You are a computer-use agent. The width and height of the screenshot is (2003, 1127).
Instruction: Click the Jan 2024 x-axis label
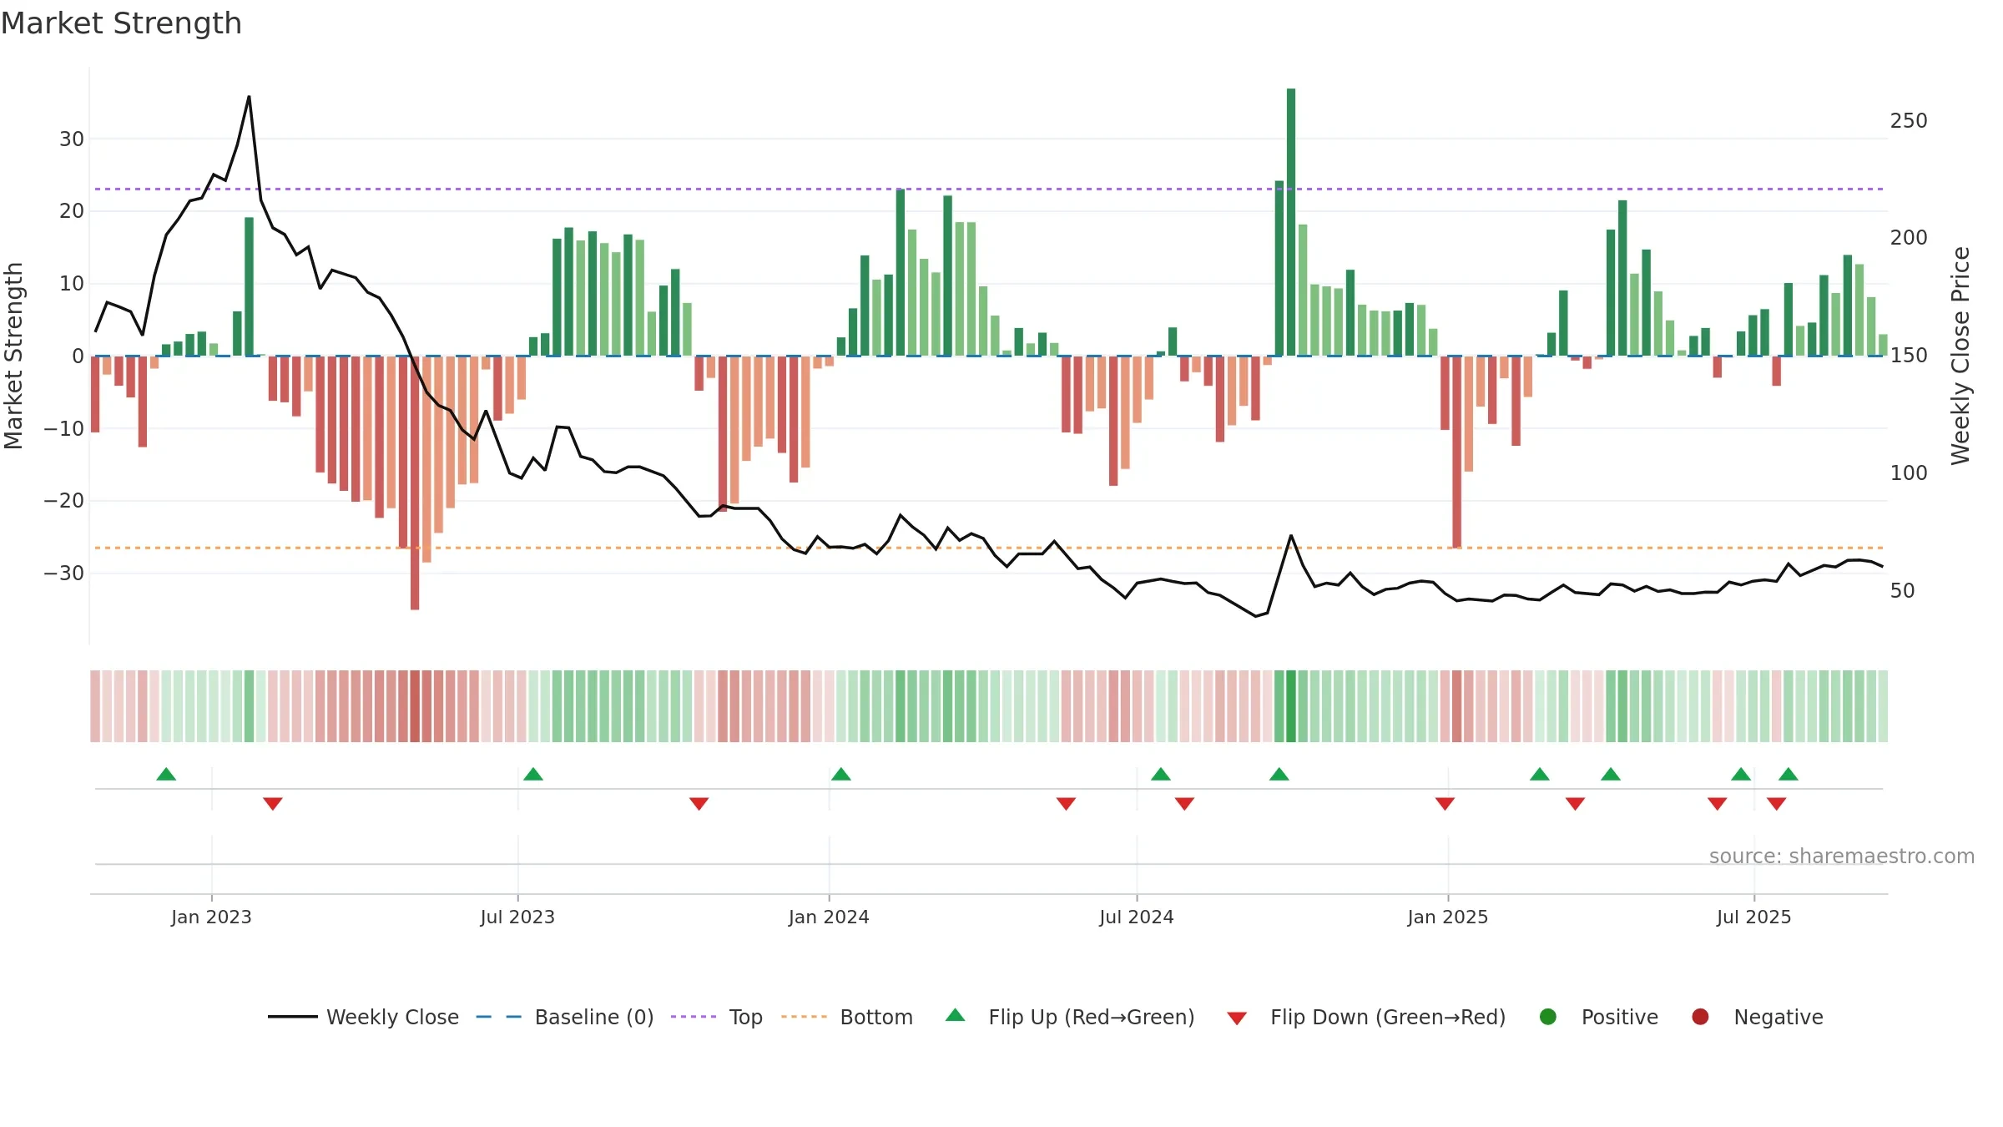[829, 917]
